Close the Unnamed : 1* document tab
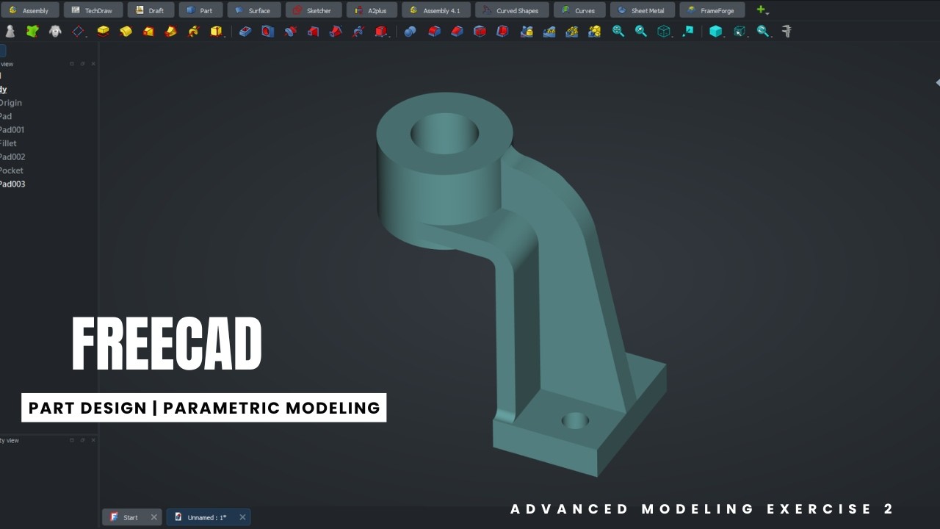The height and width of the screenshot is (529, 940). coord(242,517)
